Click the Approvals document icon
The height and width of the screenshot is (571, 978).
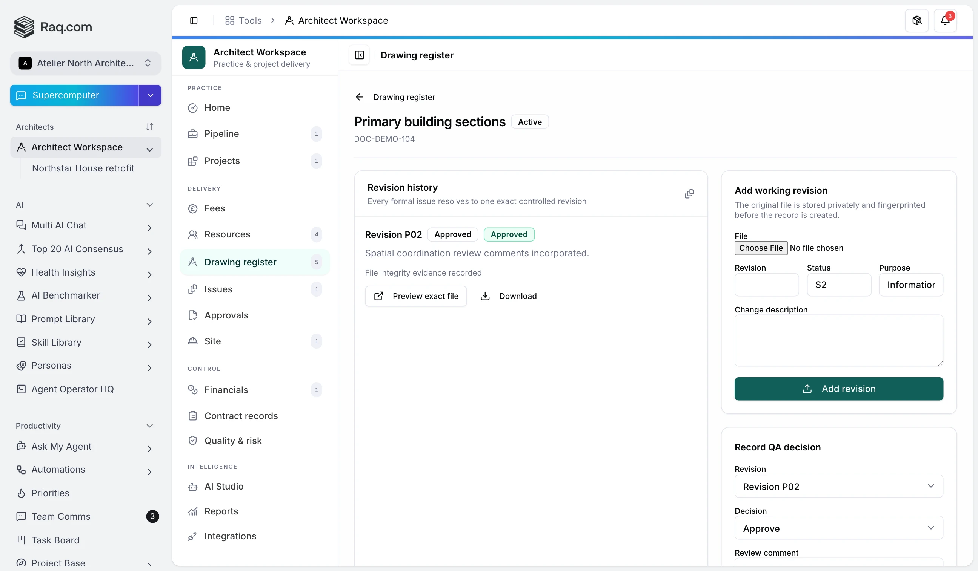click(x=192, y=315)
